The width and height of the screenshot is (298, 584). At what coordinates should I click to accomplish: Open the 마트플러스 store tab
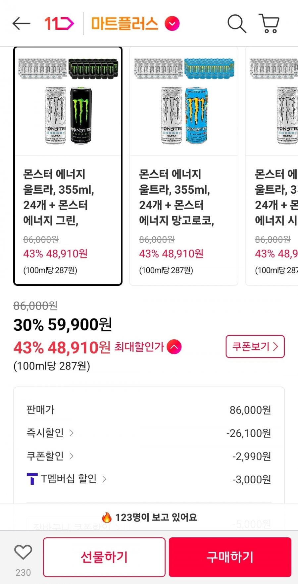[124, 24]
